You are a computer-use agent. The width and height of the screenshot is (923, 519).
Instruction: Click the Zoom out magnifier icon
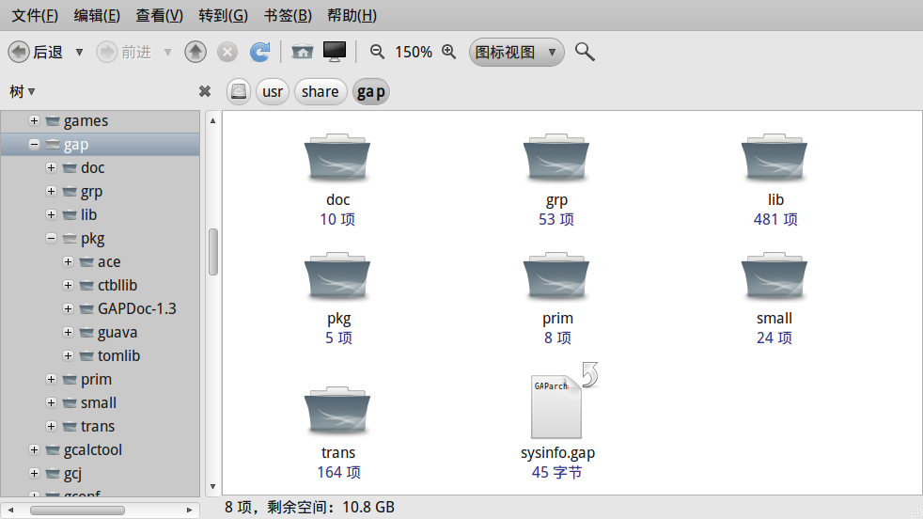pos(377,52)
